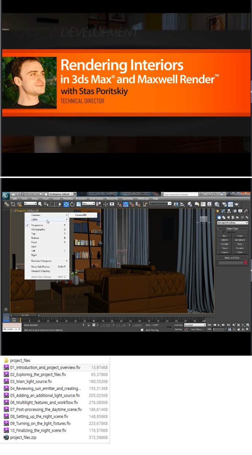Expand the Cameras submenu
This screenshot has width=252, height=455.
point(46,215)
